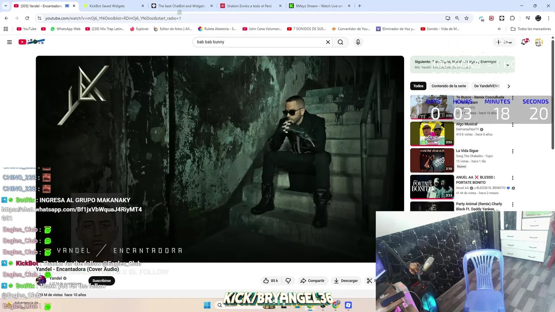
Task: Reload the page
Action: pos(27,18)
